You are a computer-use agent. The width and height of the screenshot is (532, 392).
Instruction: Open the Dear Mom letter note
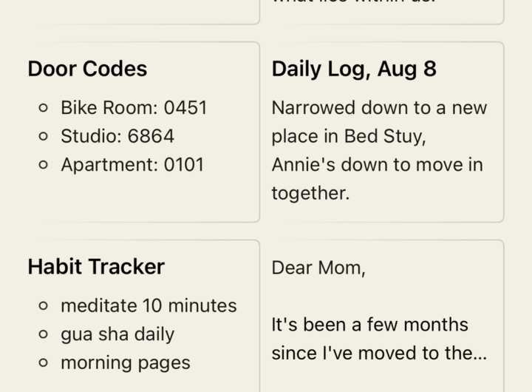pyautogui.click(x=318, y=268)
